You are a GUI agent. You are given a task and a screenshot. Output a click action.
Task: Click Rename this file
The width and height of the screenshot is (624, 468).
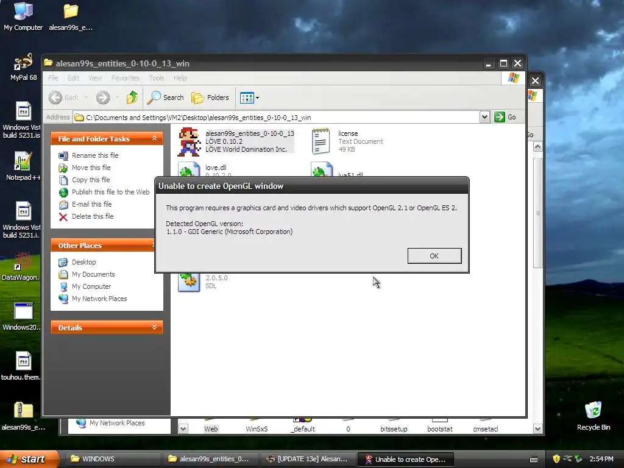click(x=95, y=155)
